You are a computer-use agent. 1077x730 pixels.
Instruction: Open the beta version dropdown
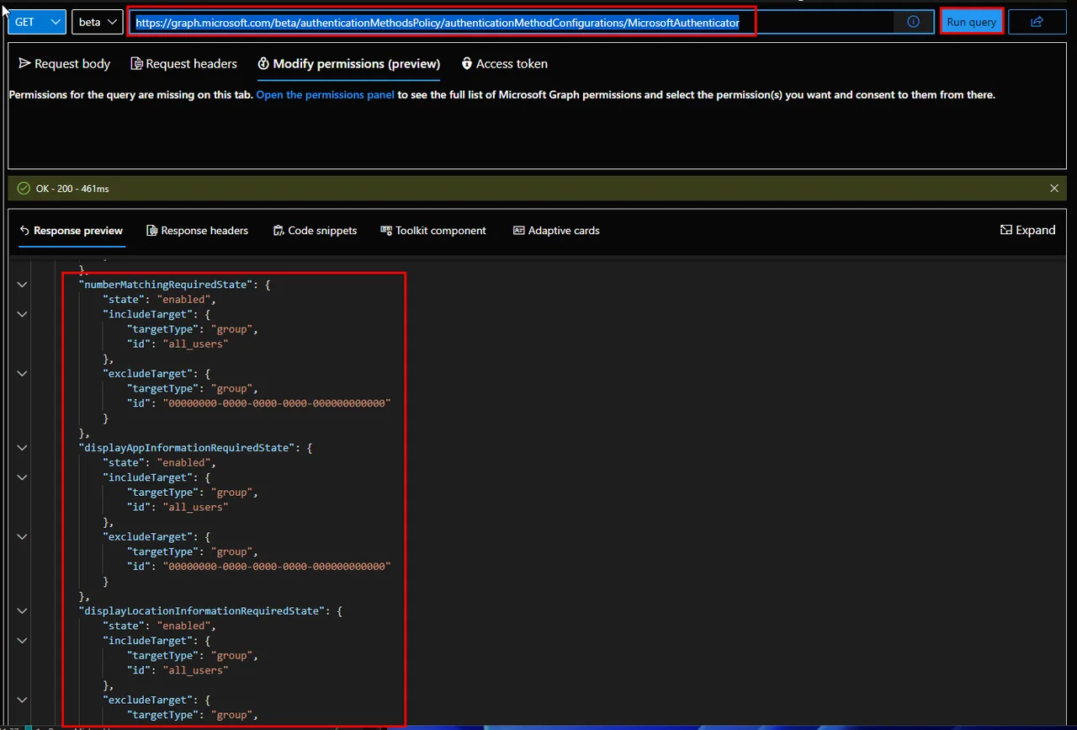coord(98,22)
